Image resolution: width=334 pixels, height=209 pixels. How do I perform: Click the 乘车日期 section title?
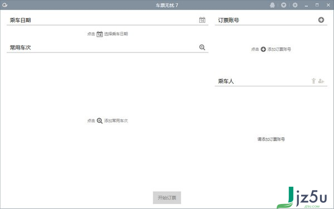[x=20, y=20]
